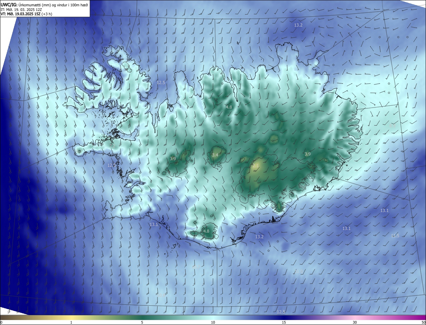Click the colour scale tick labelled 10
Image resolution: width=426 pixels, height=325 pixels.
213,322
